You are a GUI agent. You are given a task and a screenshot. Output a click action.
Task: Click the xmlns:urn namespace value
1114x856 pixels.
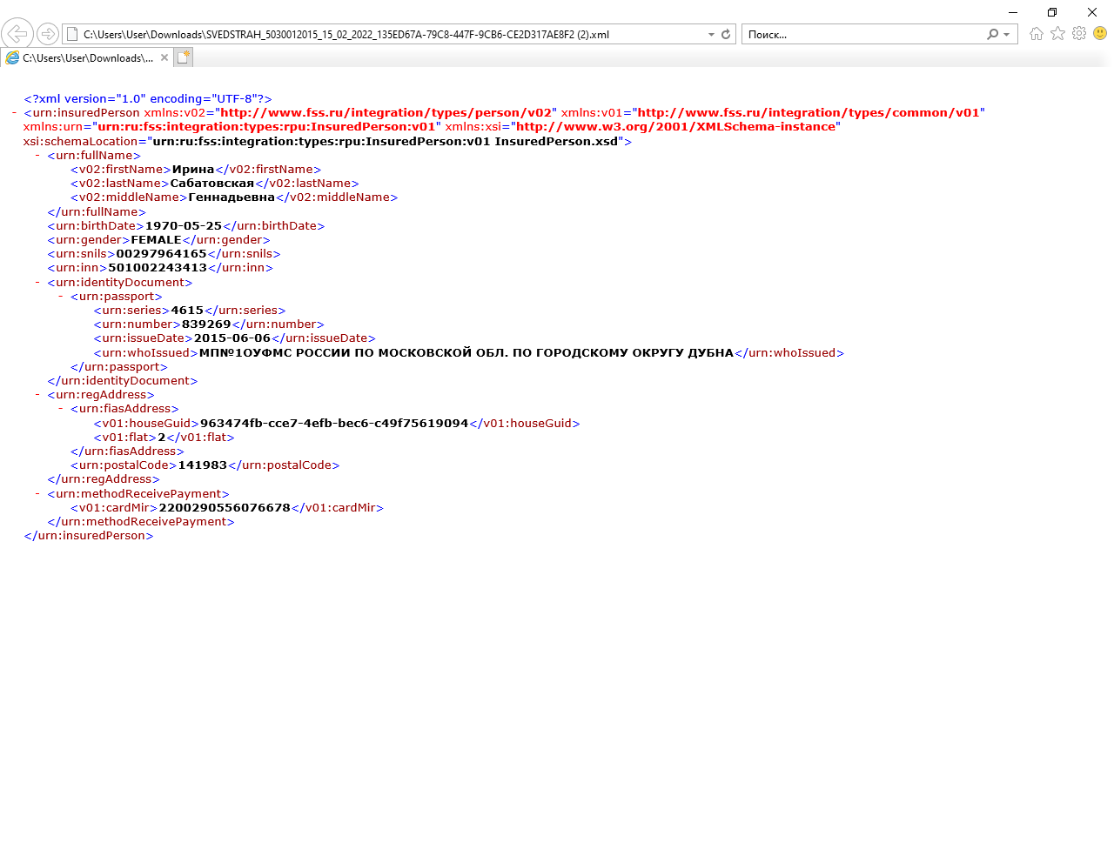pos(266,127)
